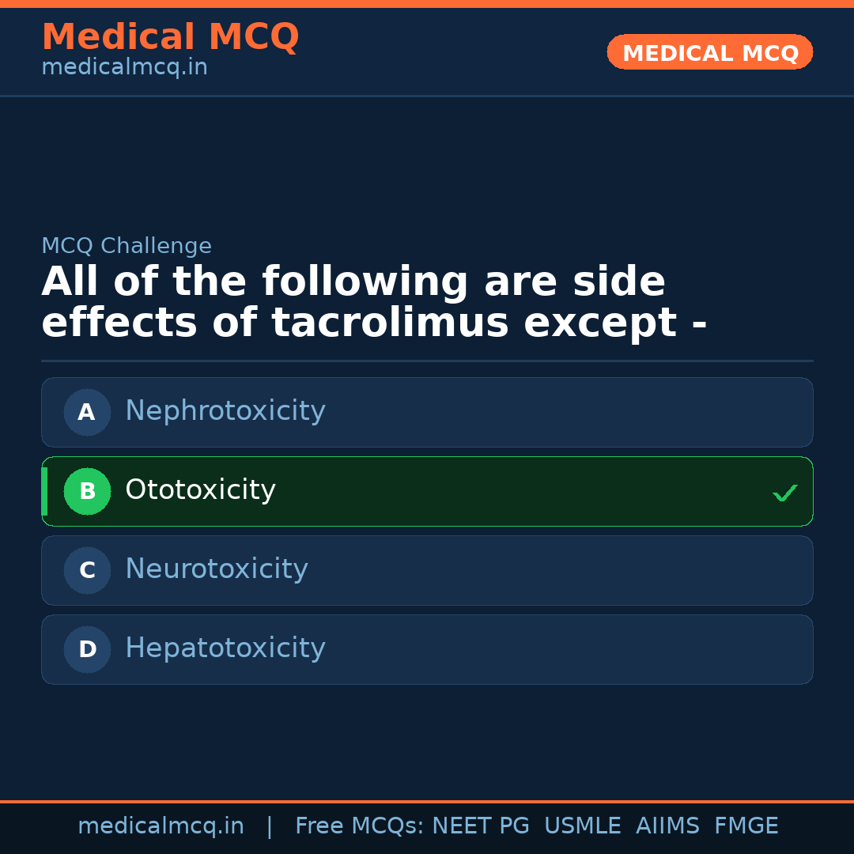Click the Medical MCQ header logo
Viewport: 854px width, 854px height.
tap(170, 36)
